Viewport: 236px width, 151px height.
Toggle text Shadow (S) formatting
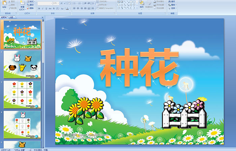coord(54,8)
